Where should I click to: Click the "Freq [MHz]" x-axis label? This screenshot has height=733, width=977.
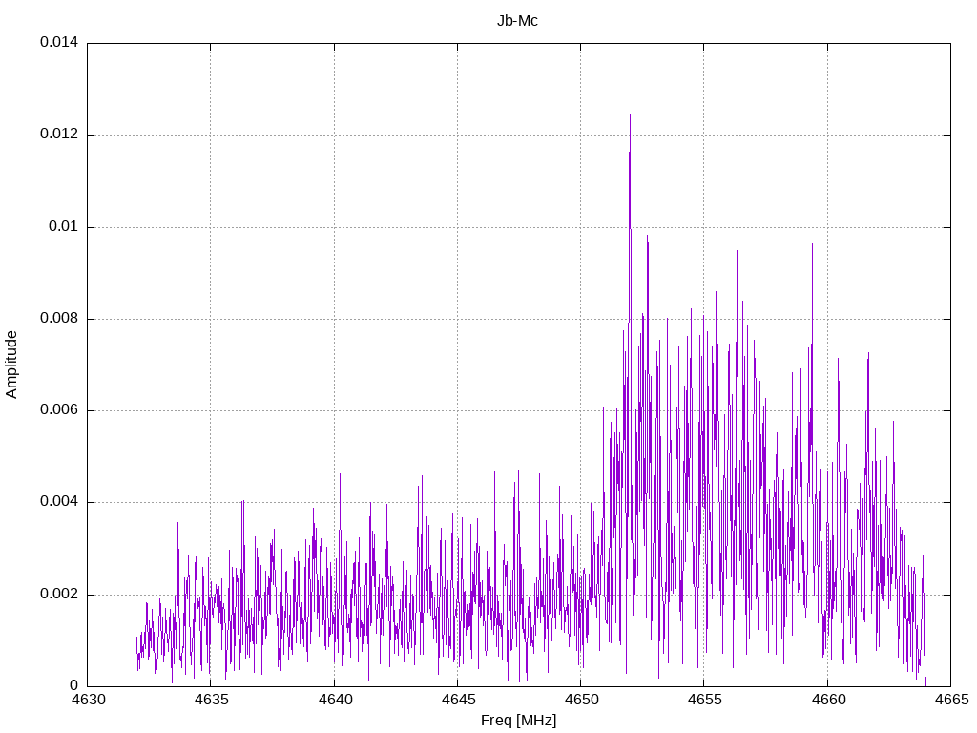point(518,721)
